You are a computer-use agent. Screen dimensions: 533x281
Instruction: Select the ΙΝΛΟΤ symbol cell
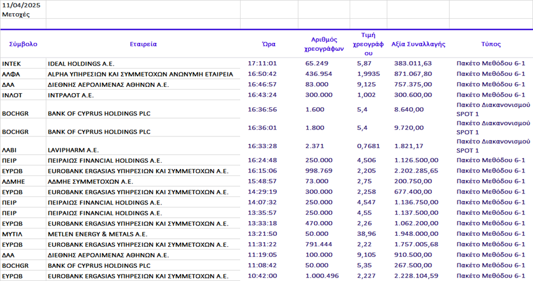(12, 95)
